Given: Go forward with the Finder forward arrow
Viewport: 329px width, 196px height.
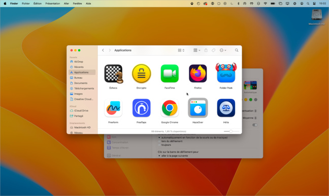Looking at the screenshot, I should (110, 50).
